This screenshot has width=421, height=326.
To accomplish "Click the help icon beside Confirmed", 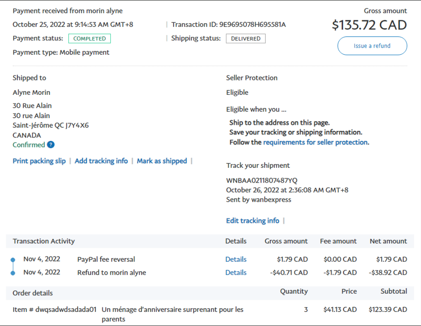I will pyautogui.click(x=51, y=145).
